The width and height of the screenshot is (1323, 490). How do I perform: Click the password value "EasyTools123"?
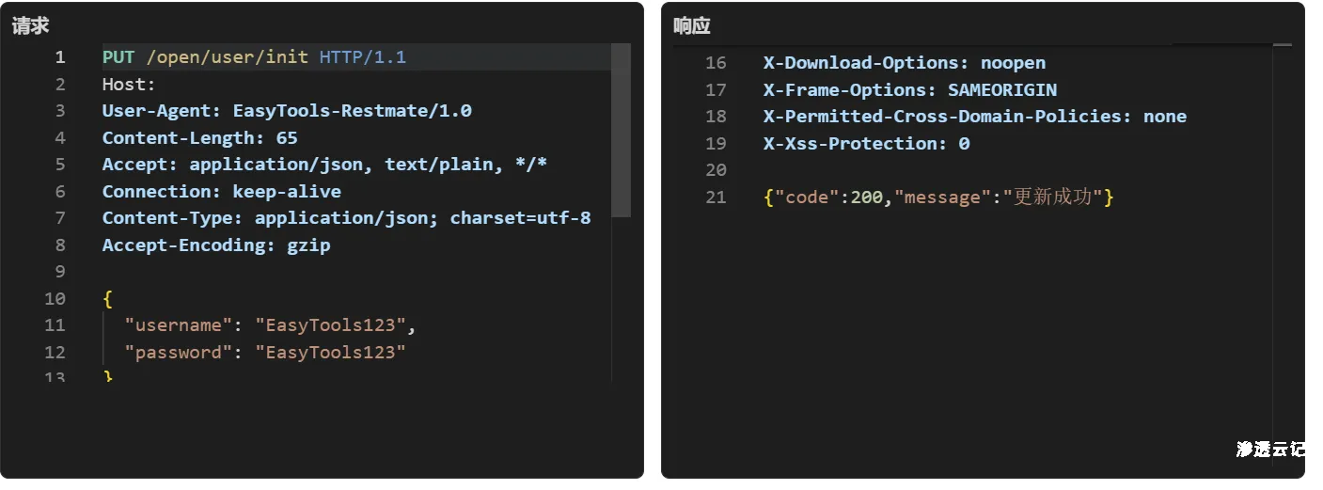coord(330,353)
